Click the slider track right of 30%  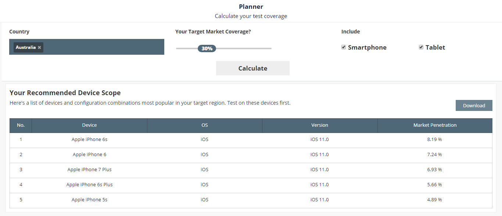point(244,48)
